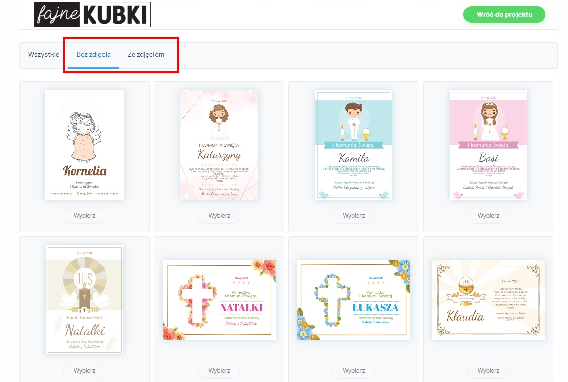Click Wybierz under the Kamila template
The image size is (568, 382).
tap(354, 216)
